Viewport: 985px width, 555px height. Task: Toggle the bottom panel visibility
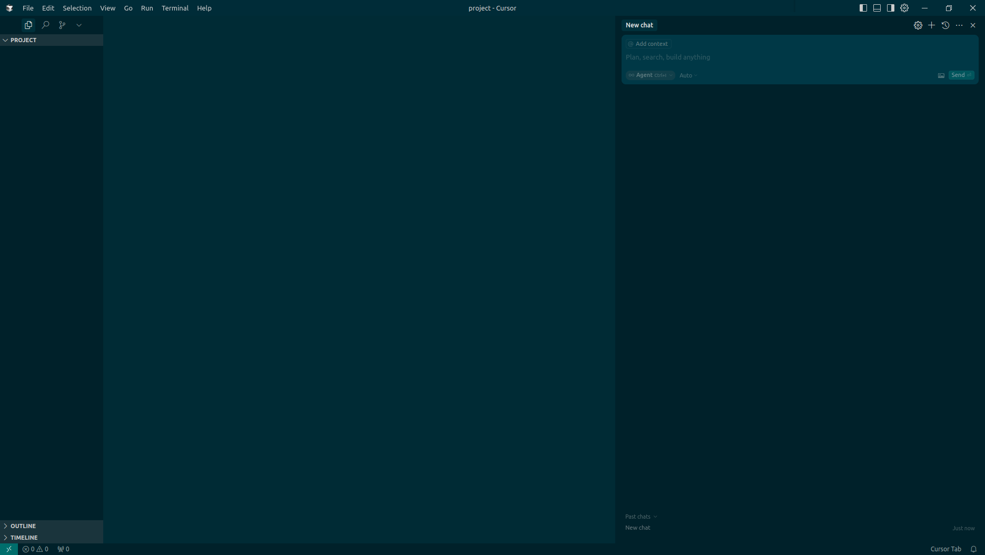coord(876,8)
